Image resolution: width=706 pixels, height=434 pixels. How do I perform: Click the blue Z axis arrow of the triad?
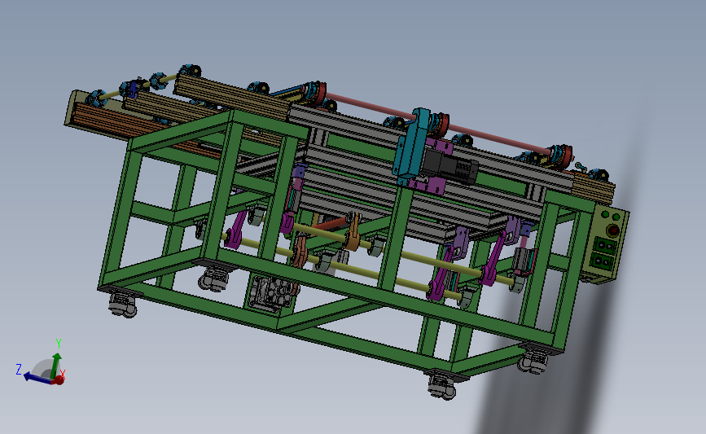click(x=36, y=378)
